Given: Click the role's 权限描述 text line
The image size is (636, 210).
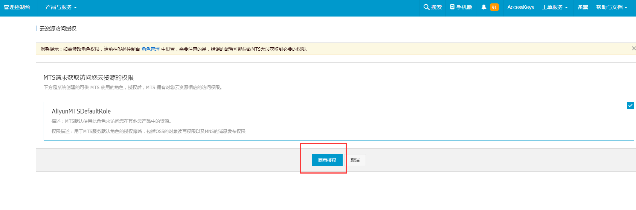Looking at the screenshot, I should click(148, 131).
